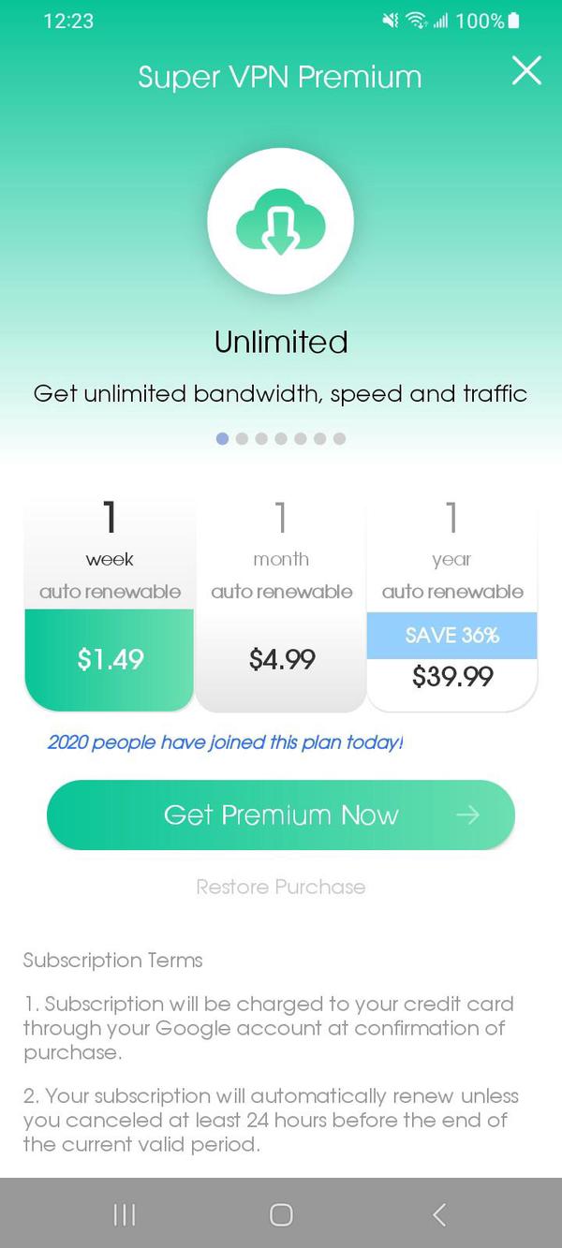562x1248 pixels.
Task: Jump to the fourth carousel dot
Action: pos(281,438)
